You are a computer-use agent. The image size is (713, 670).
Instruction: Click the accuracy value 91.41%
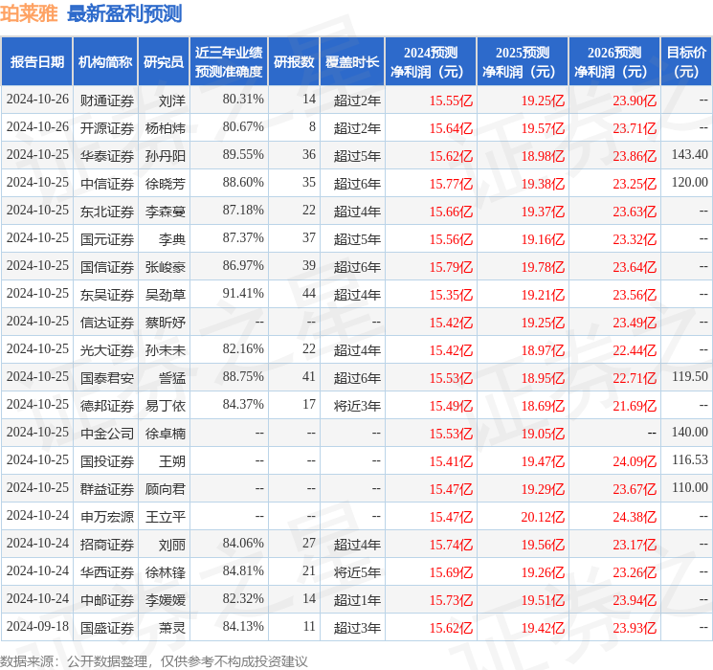(243, 294)
